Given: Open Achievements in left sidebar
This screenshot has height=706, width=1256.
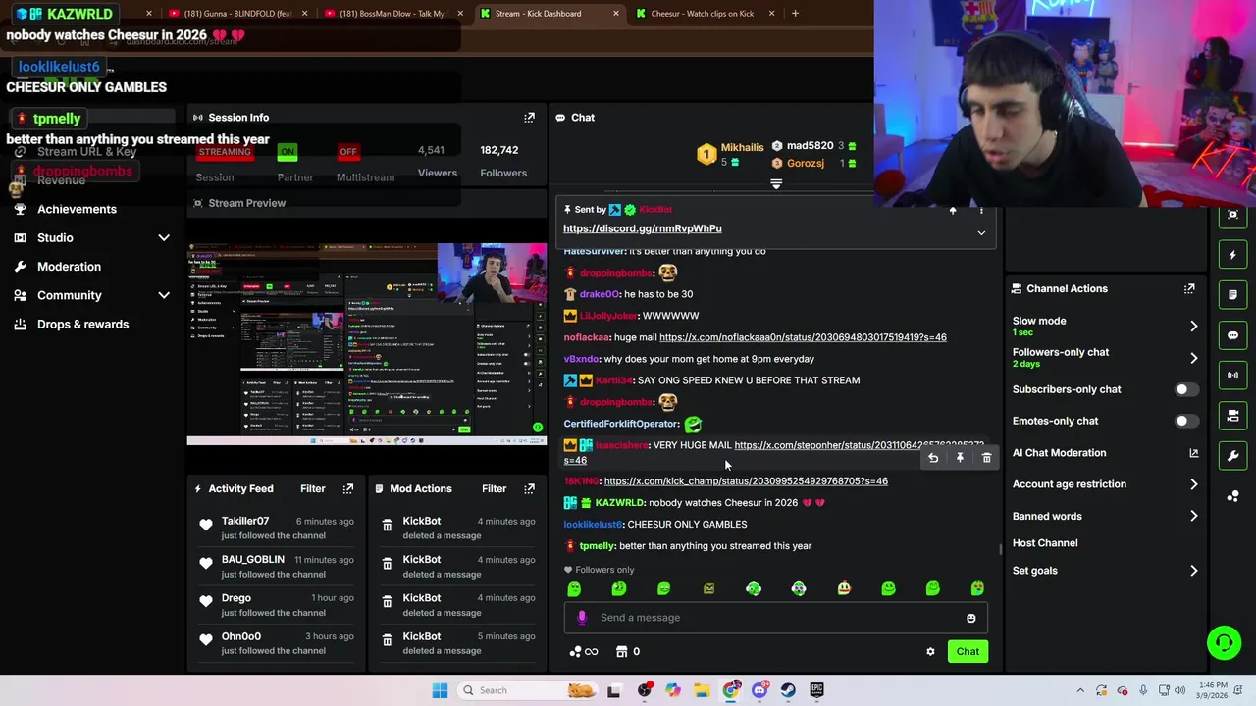Looking at the screenshot, I should click(x=77, y=209).
